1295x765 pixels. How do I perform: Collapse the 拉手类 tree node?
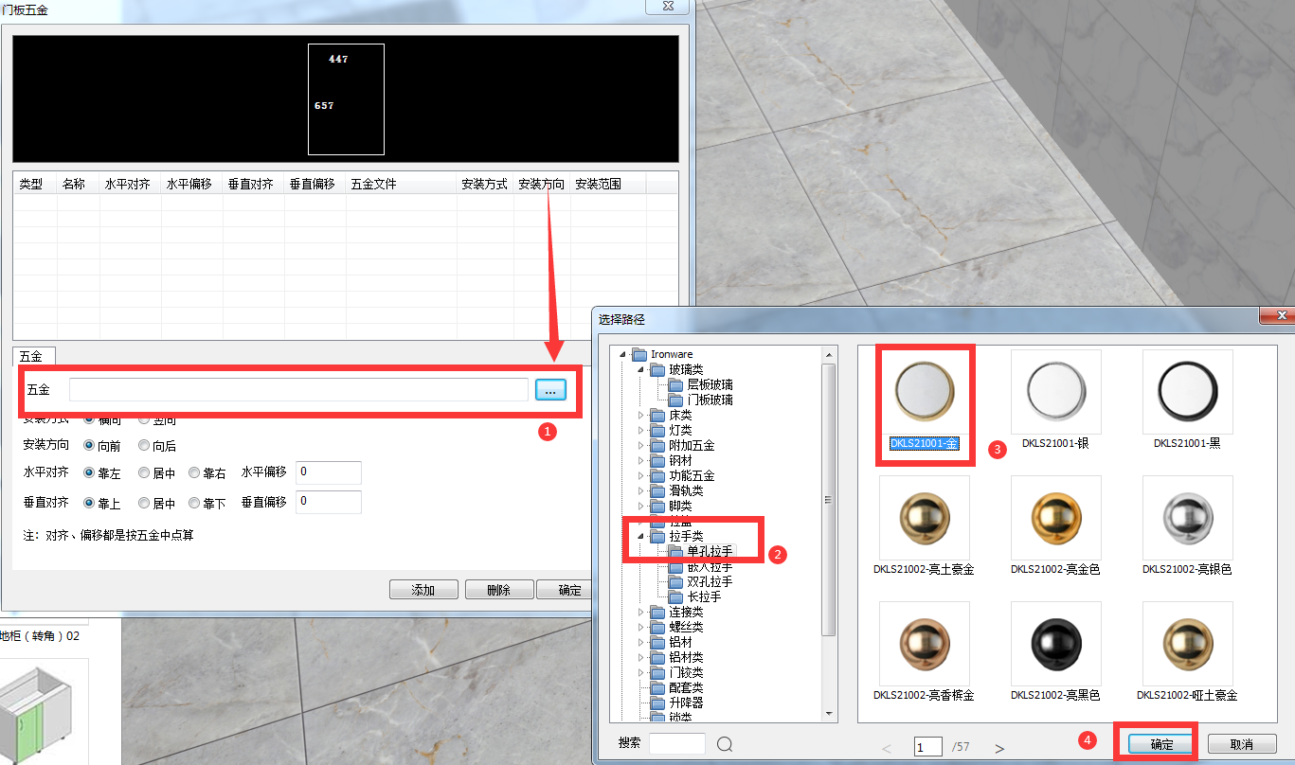pos(641,537)
